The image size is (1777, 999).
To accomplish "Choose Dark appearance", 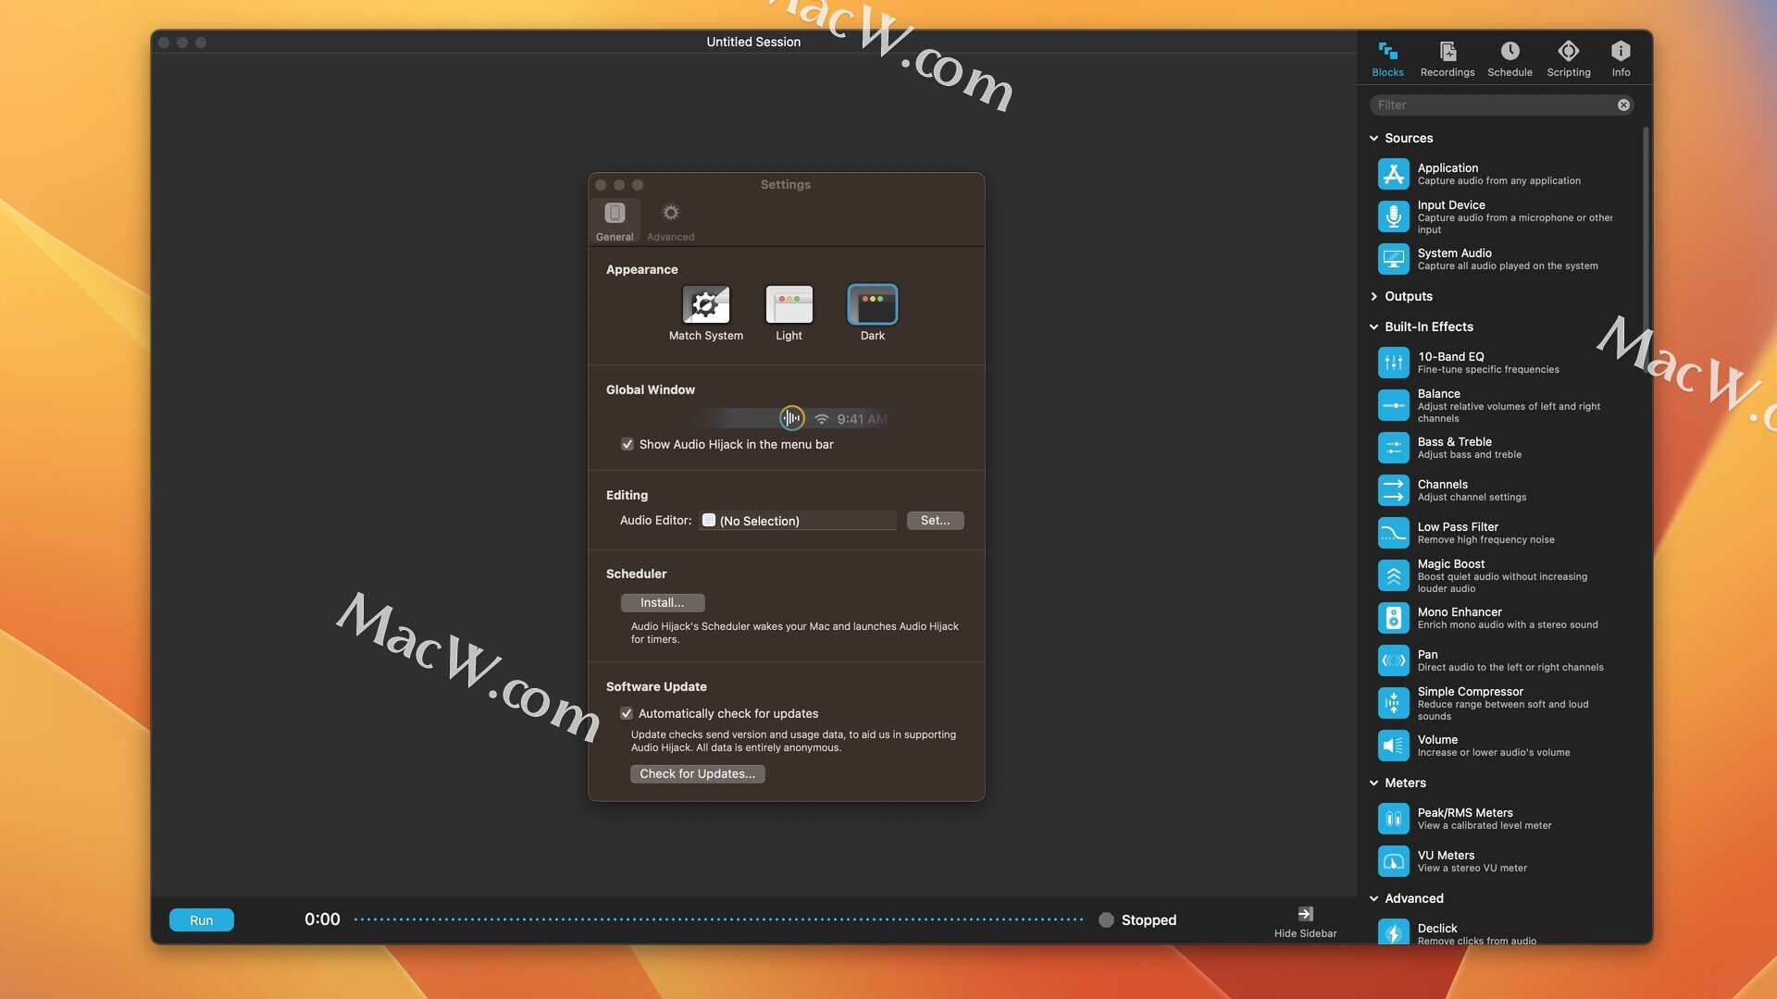I will 873,304.
